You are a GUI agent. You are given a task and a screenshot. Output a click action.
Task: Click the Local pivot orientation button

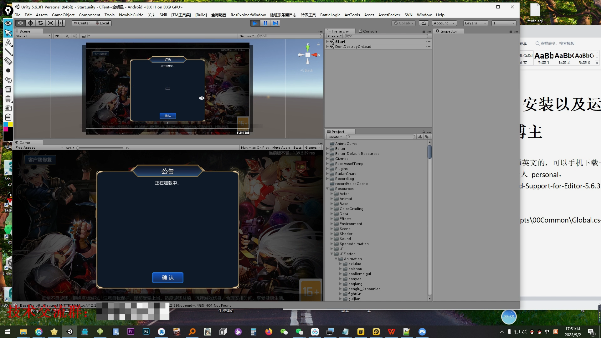(x=102, y=23)
